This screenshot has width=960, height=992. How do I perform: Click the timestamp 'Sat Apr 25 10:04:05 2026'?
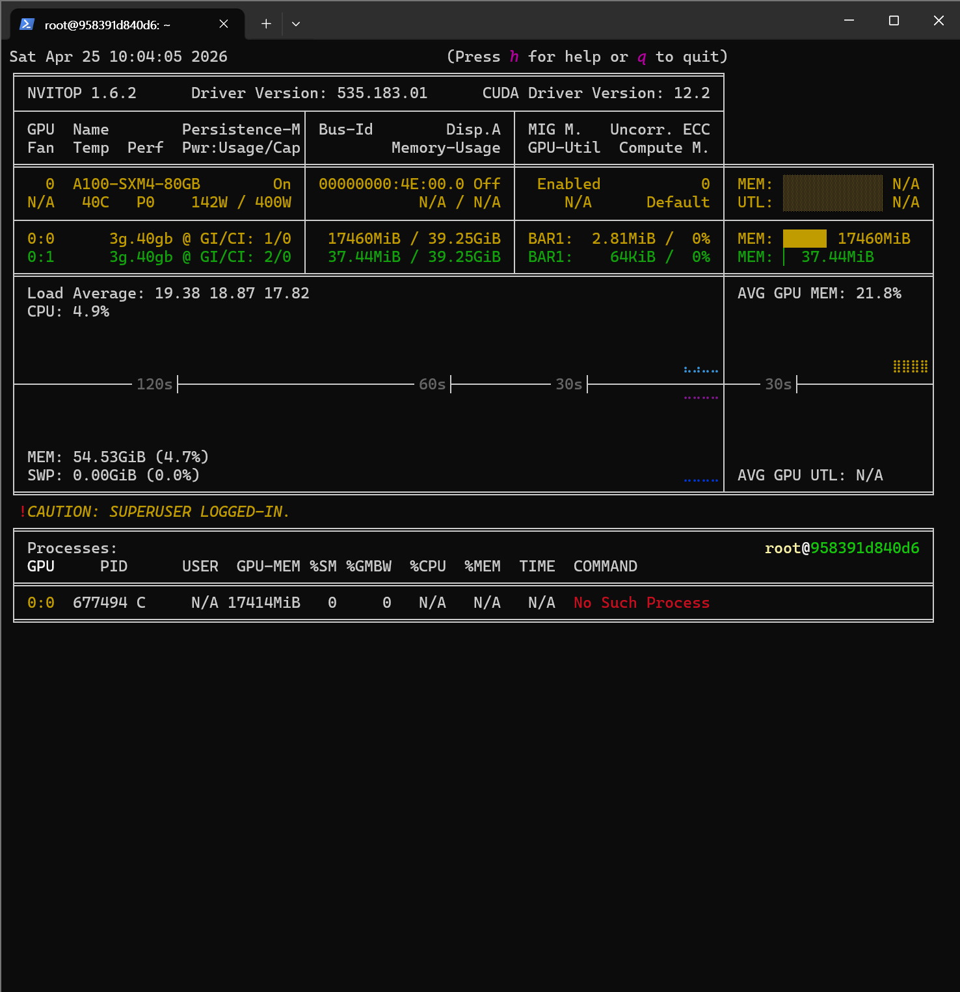click(x=118, y=57)
